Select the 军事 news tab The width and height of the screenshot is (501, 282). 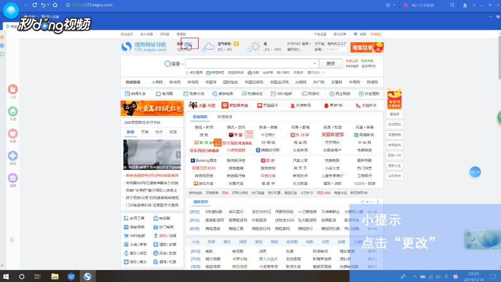click(145, 132)
